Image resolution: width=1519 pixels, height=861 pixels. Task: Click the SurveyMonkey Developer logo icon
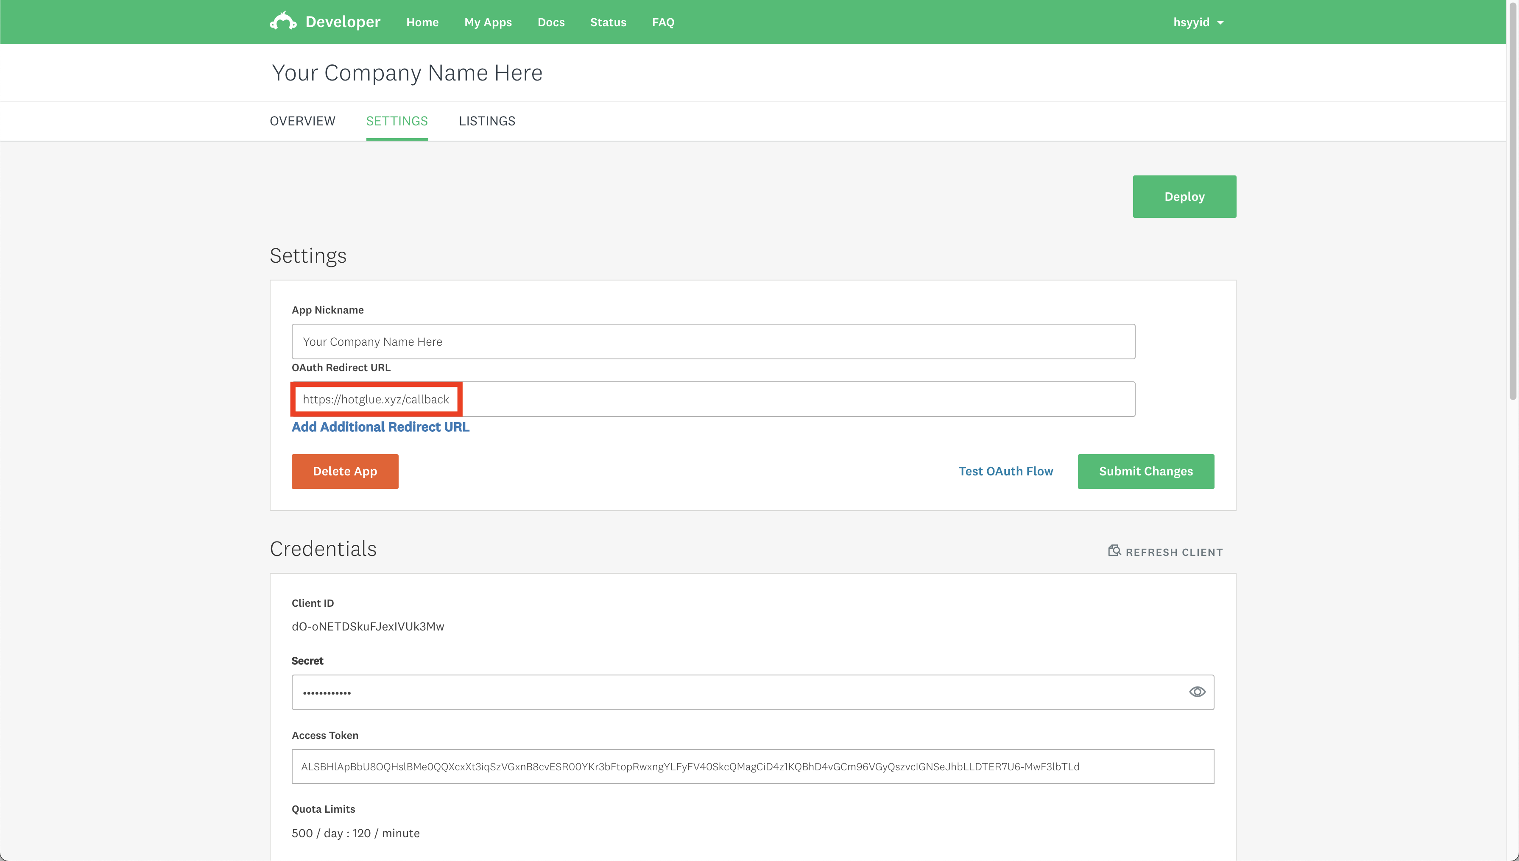tap(283, 21)
